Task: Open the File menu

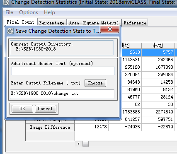Action: click(9, 12)
